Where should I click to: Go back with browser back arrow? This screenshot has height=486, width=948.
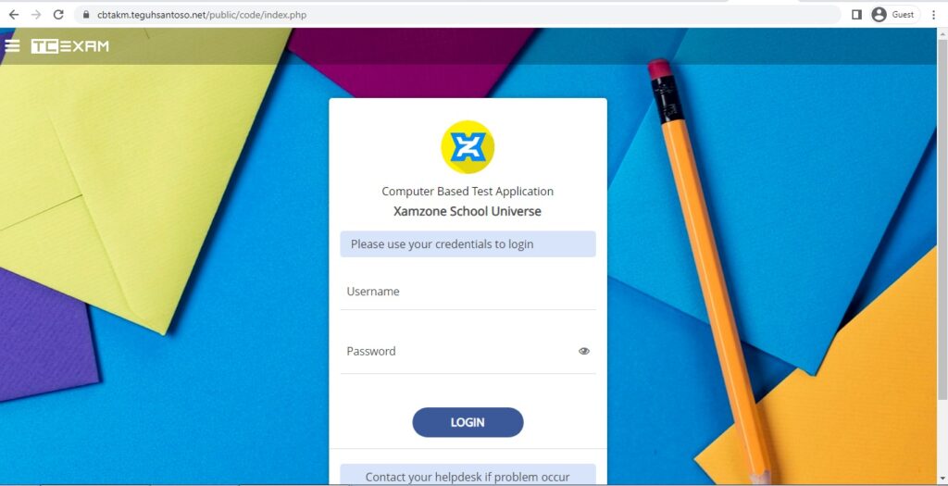(13, 15)
